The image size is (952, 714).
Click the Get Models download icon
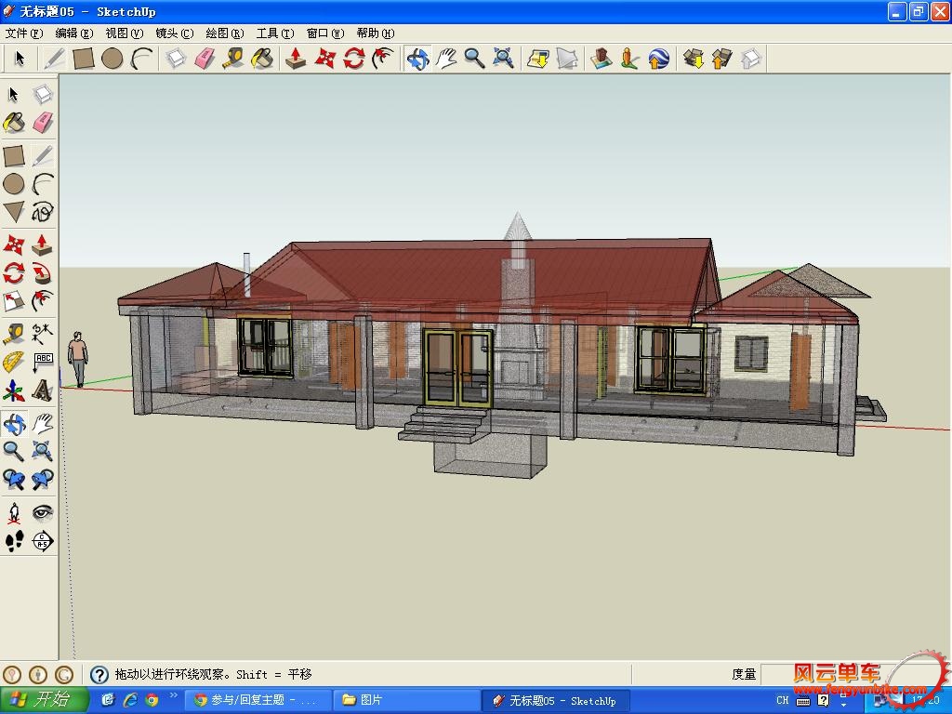pos(694,59)
